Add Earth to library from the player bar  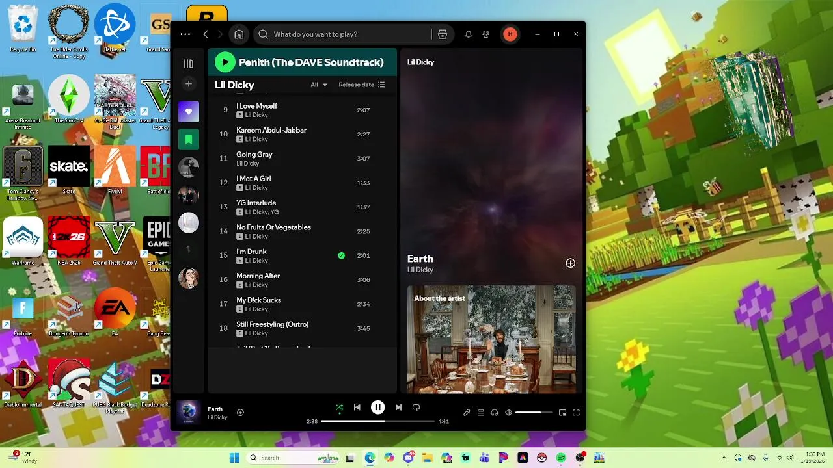(240, 413)
